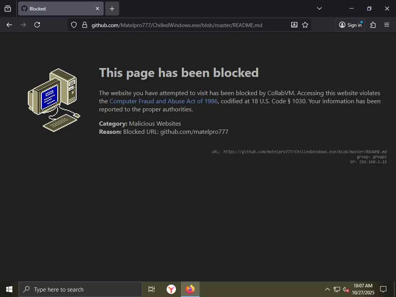
Task: Click 'Category: Malicious Websites' text
Action: pos(140,123)
